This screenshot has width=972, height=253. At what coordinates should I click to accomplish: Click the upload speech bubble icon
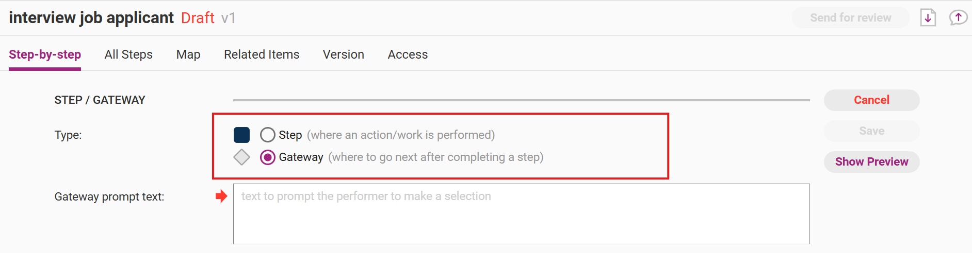click(958, 18)
